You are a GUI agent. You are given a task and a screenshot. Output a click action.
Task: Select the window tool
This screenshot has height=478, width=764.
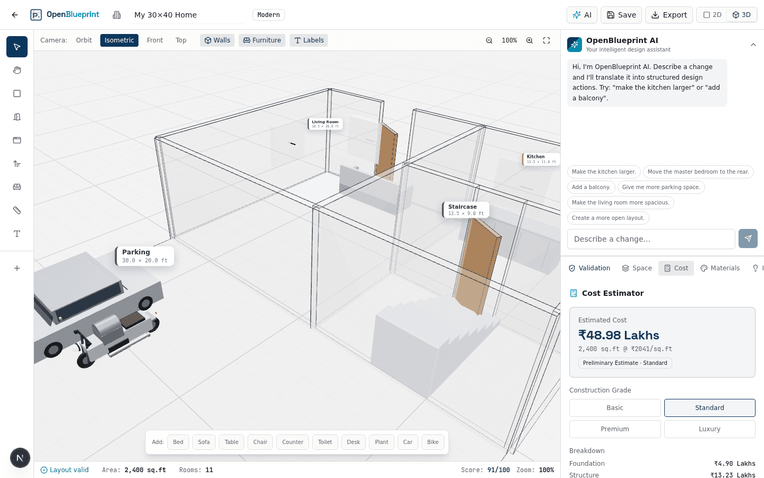(17, 140)
